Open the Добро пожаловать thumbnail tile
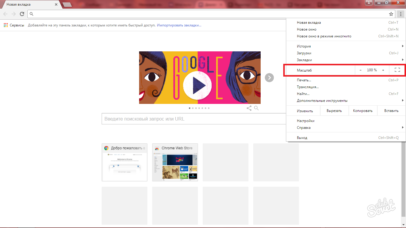 click(125, 162)
